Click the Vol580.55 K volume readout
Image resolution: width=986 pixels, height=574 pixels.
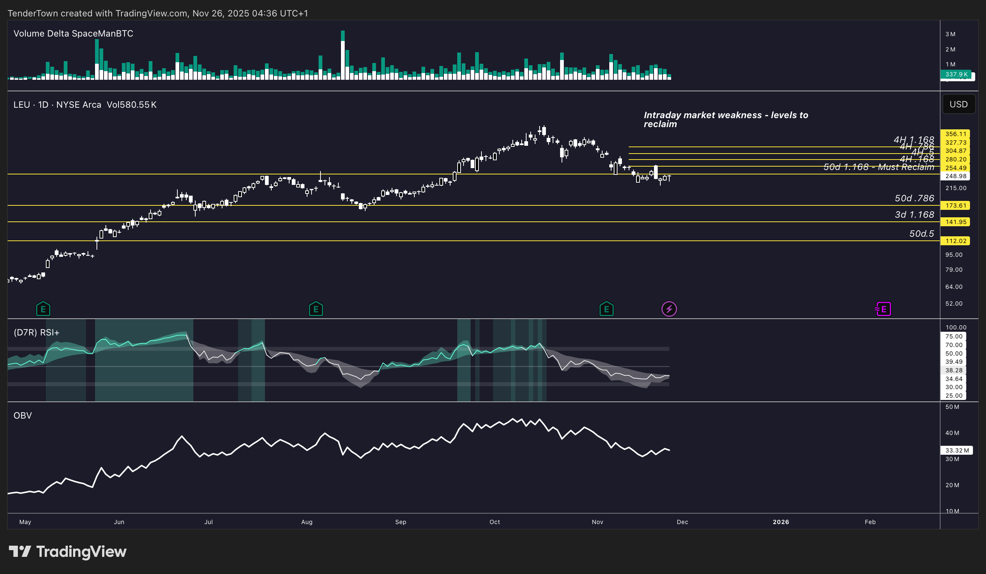click(132, 105)
